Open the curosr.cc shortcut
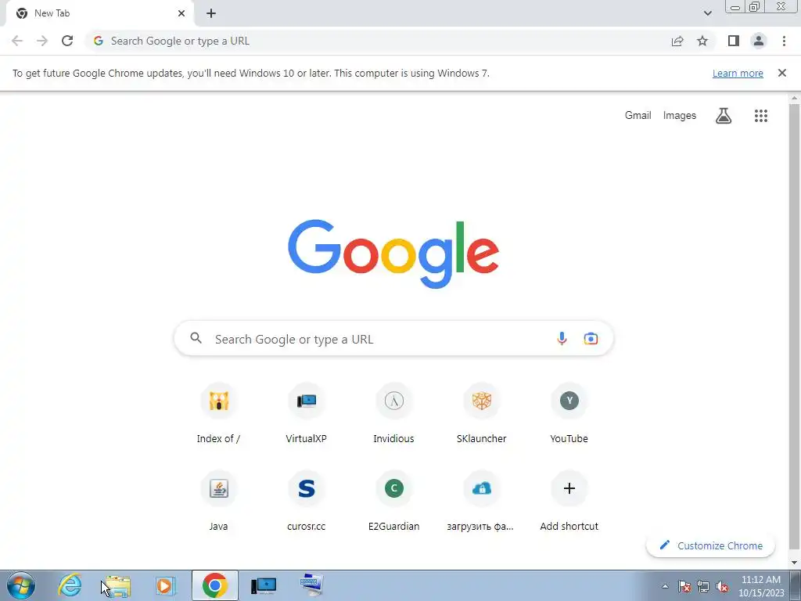The image size is (801, 601). click(x=307, y=502)
